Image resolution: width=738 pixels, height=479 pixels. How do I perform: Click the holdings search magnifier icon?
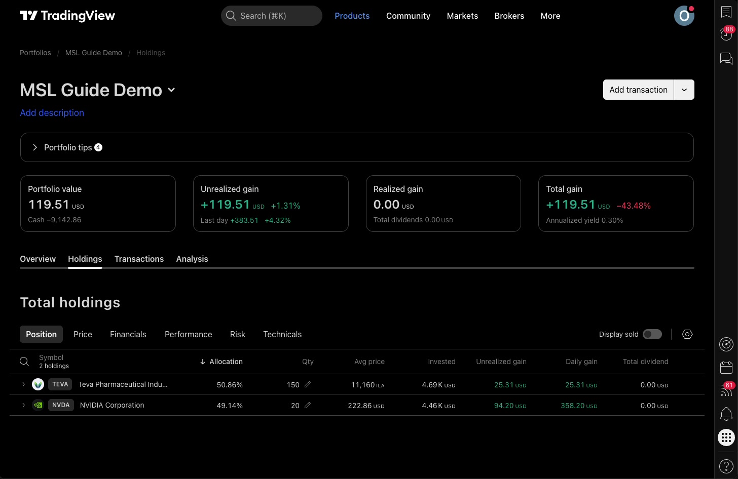pyautogui.click(x=24, y=362)
